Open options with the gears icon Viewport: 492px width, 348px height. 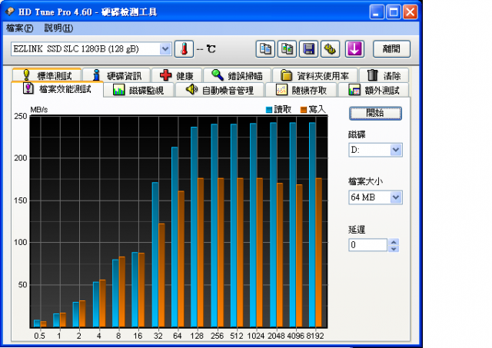click(330, 49)
